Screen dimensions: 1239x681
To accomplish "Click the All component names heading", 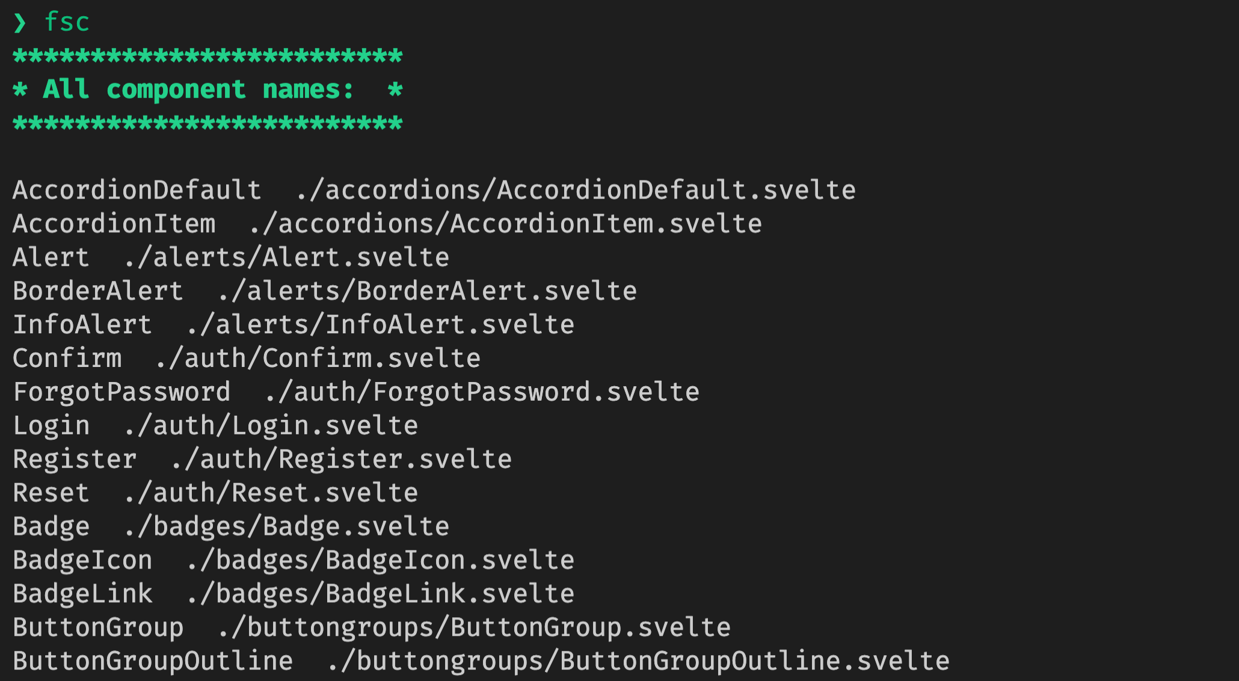I will 198,90.
